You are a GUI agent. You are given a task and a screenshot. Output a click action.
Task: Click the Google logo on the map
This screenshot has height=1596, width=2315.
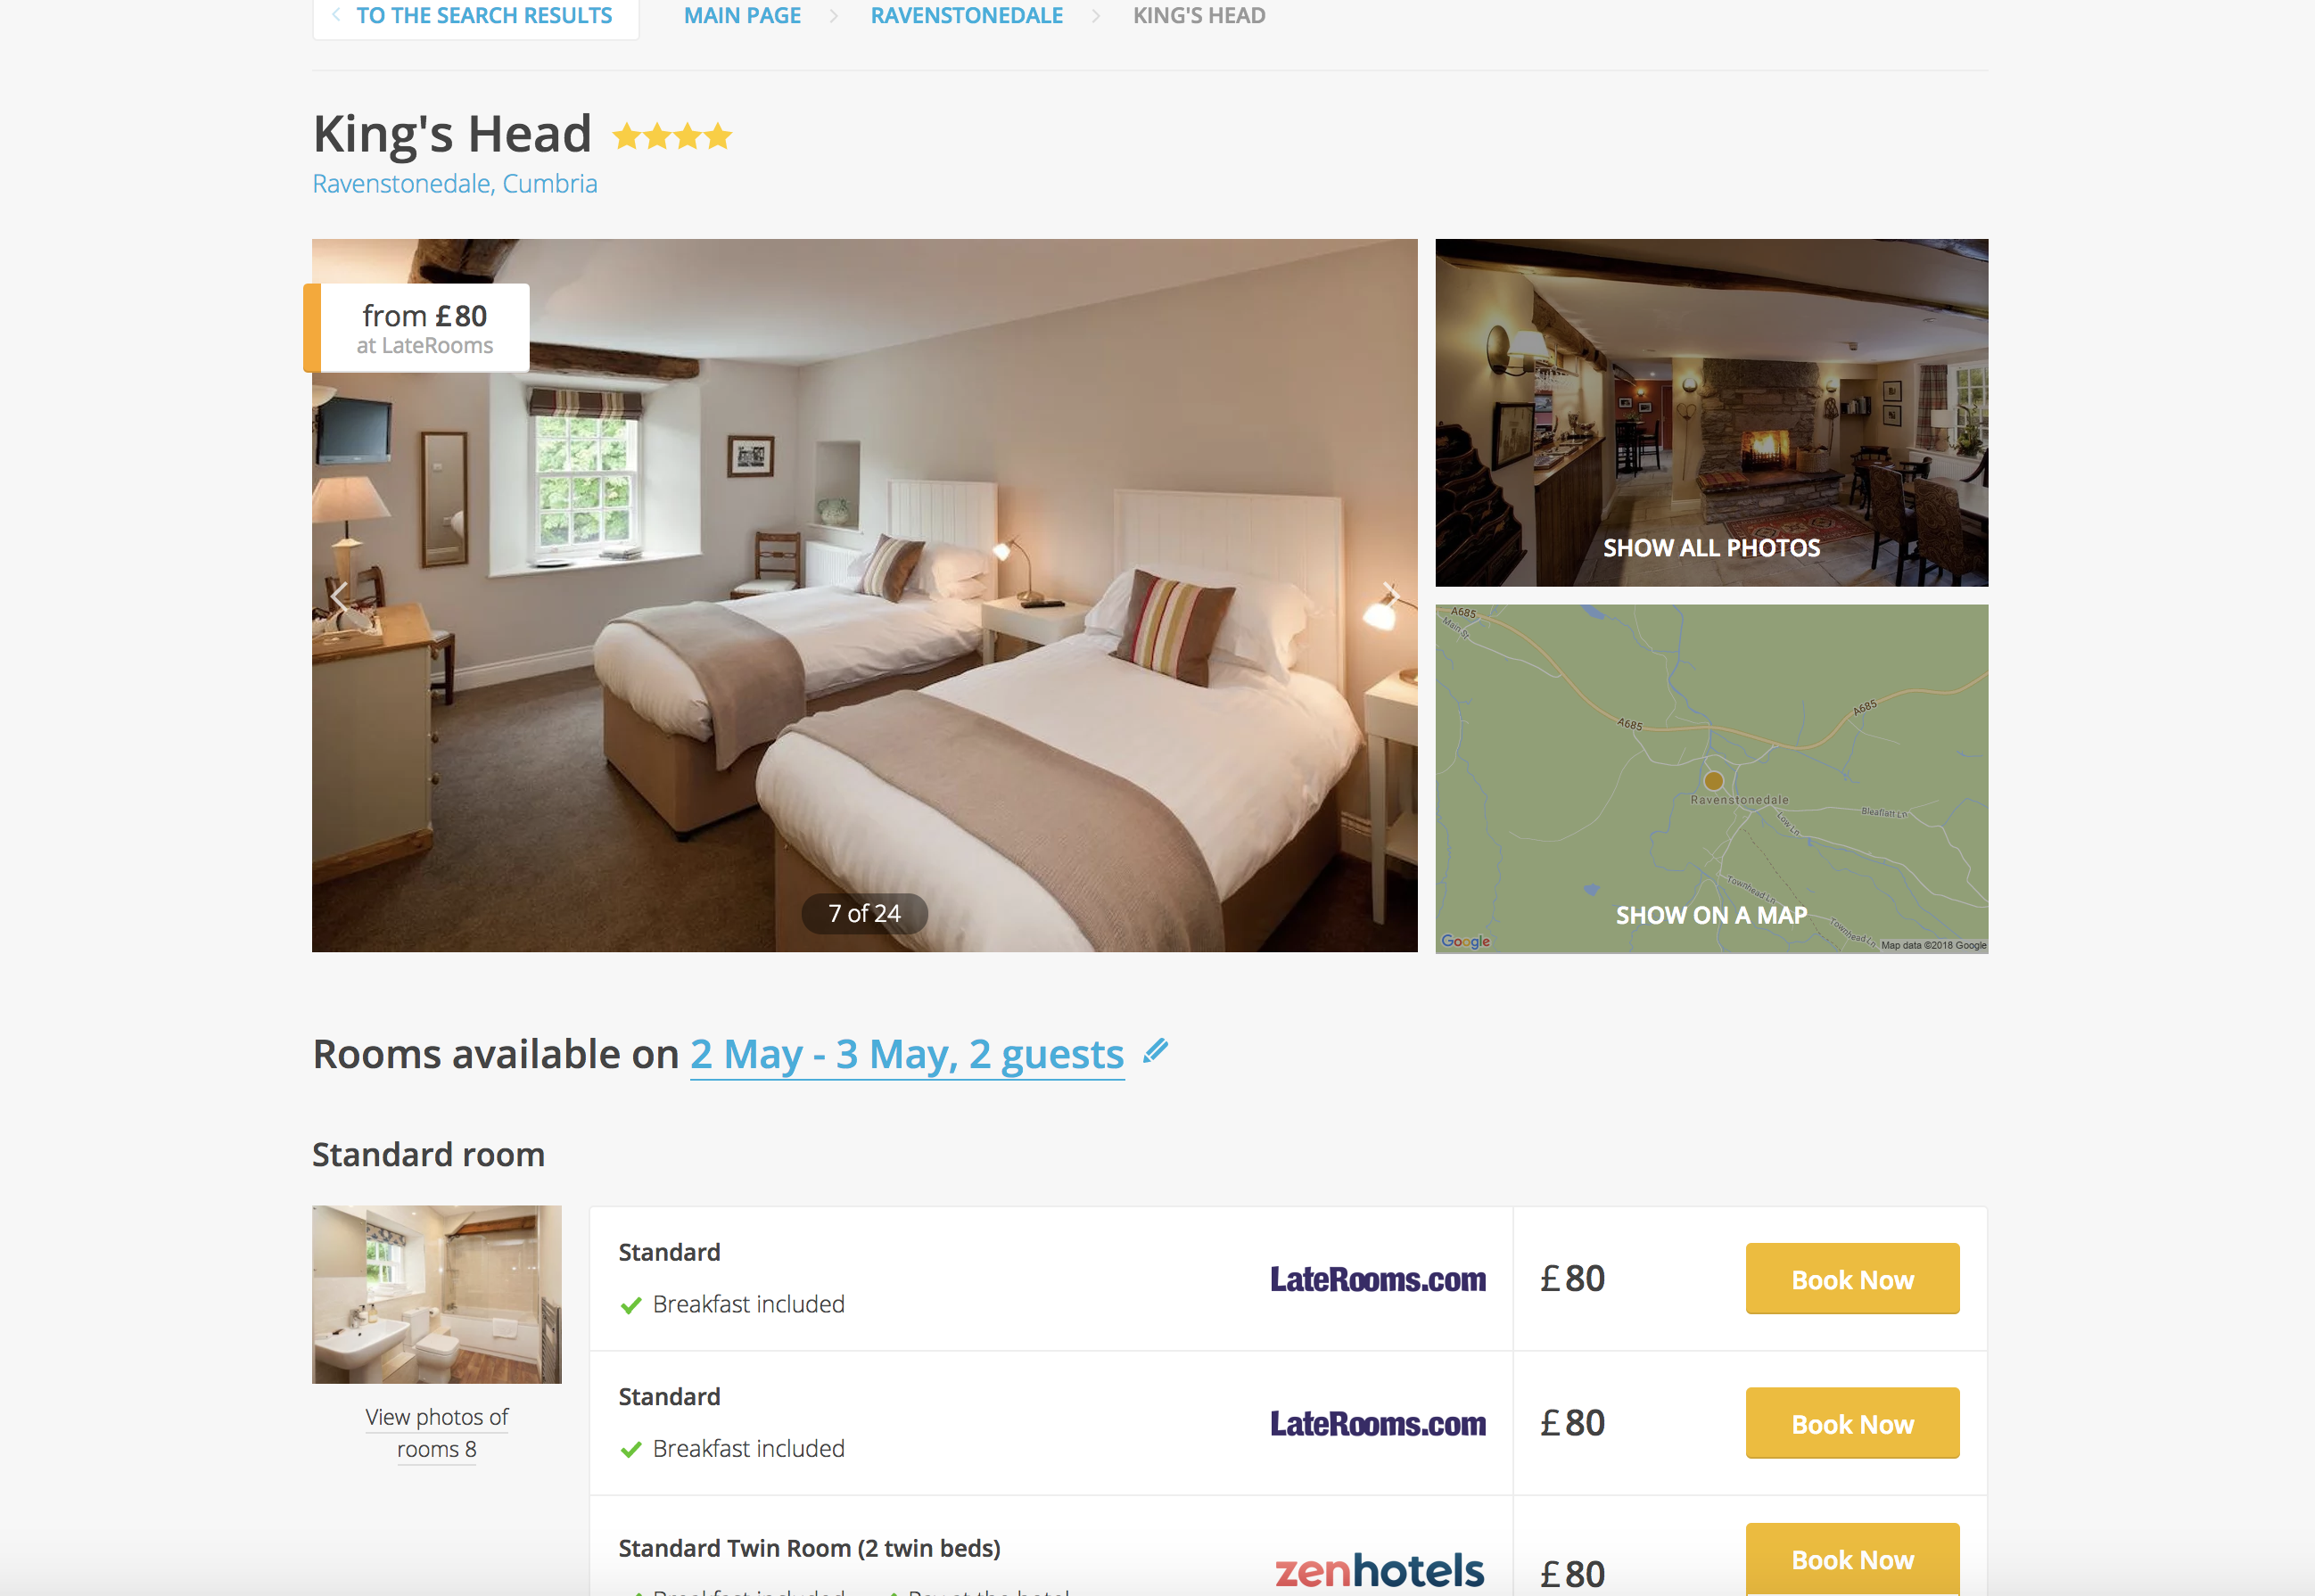[1465, 941]
